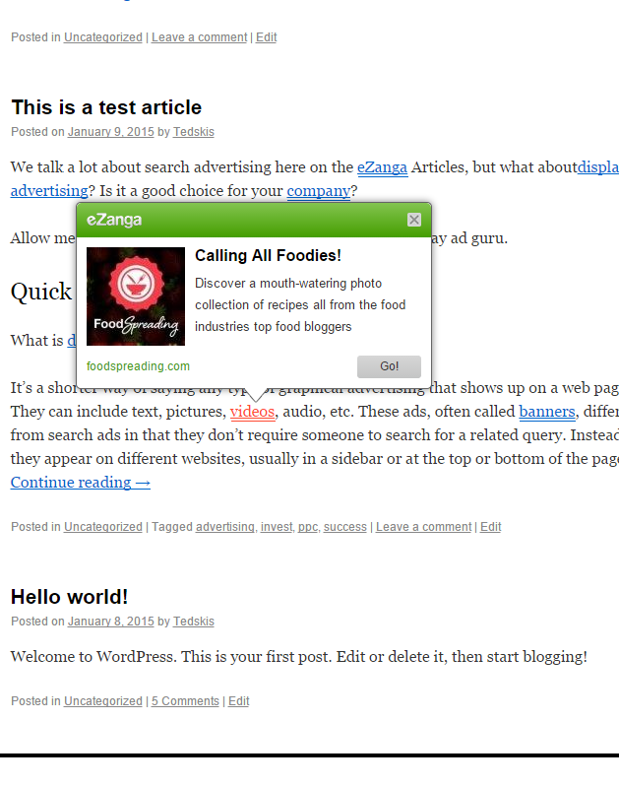Open Uncategorized category under test article
The image size is (619, 786).
[103, 527]
